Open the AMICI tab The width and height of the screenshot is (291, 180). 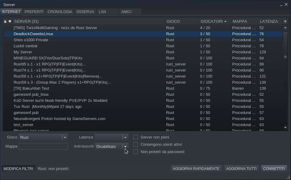[130, 12]
